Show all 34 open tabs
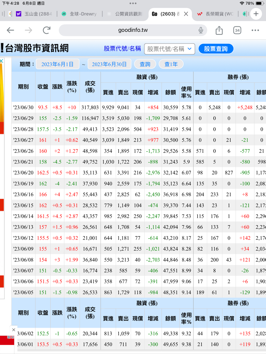Screen dimensions: 266x354 coord(237,30)
